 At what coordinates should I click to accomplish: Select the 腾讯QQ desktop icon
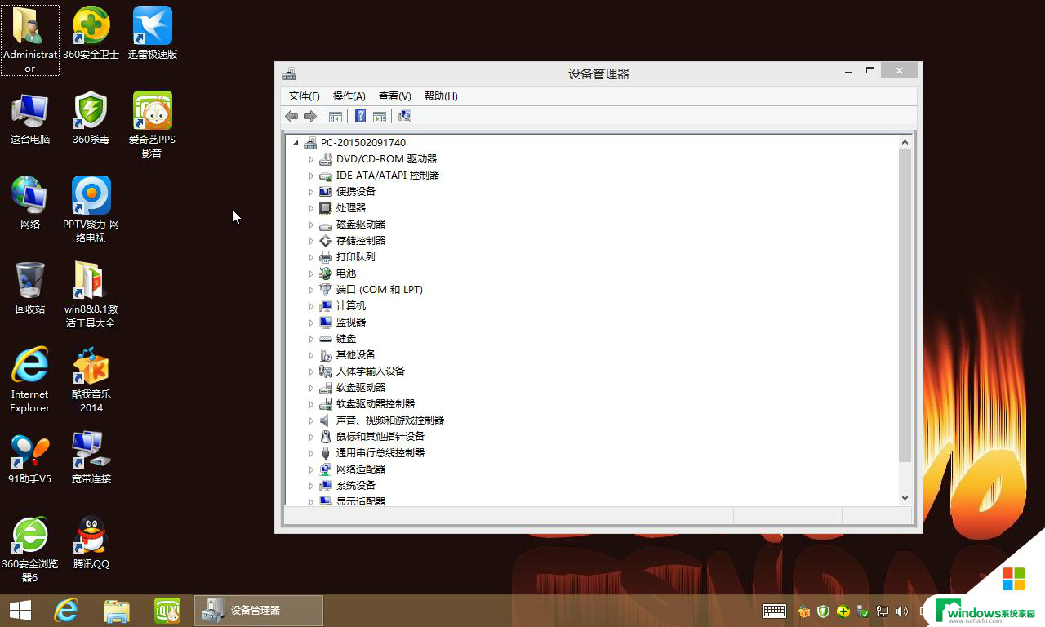point(91,543)
